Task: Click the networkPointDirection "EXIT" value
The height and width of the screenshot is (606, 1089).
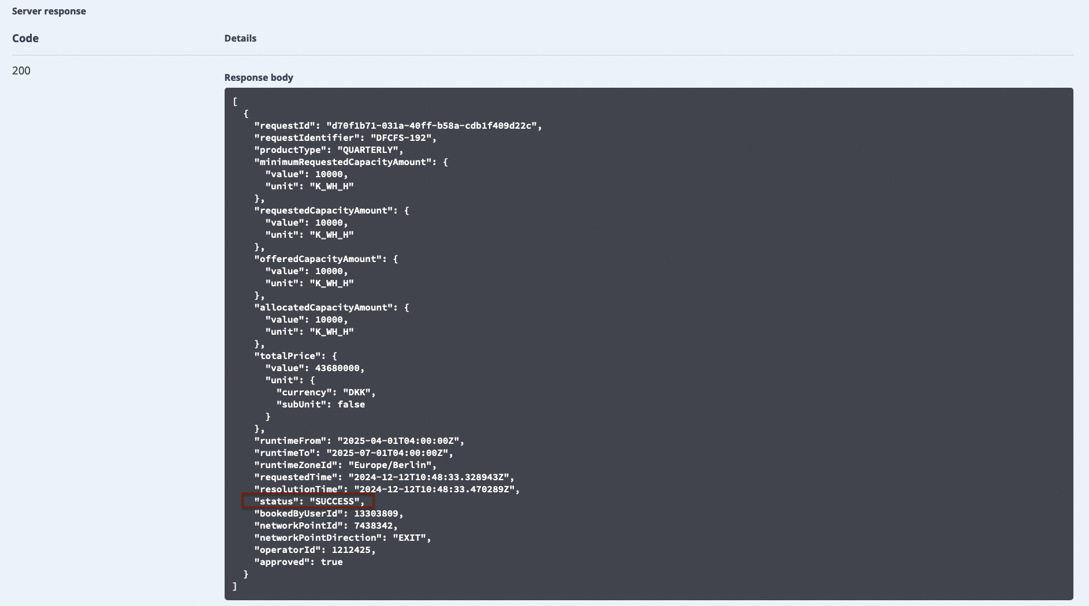Action: pyautogui.click(x=410, y=538)
